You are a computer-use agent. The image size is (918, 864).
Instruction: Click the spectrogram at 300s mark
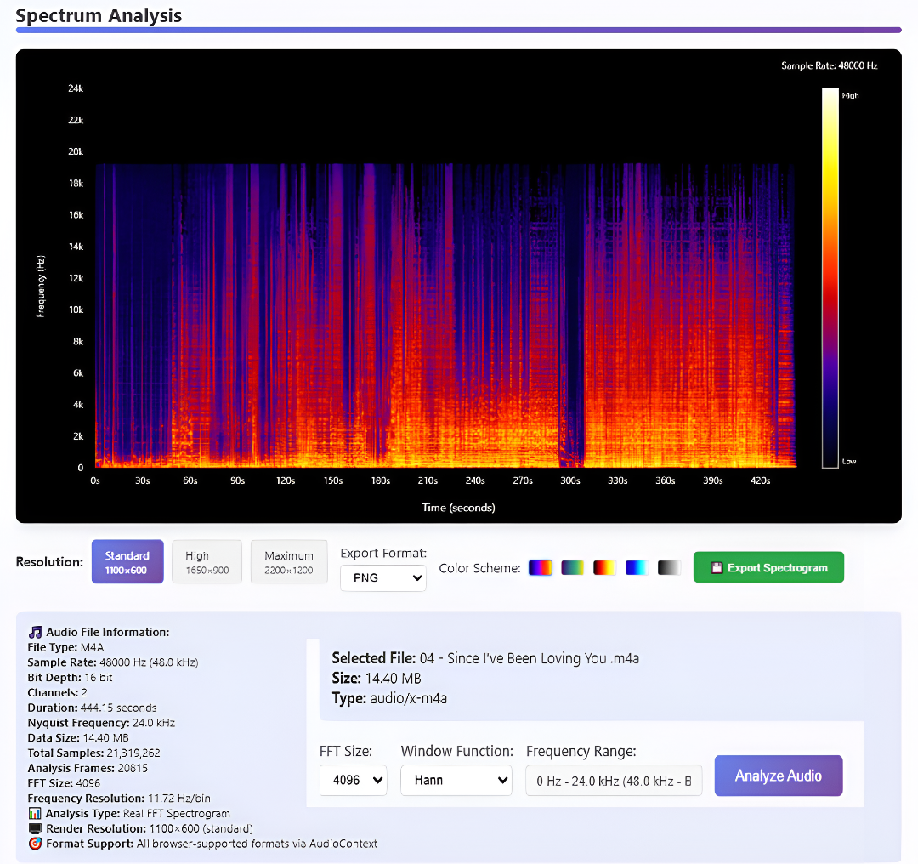(x=569, y=316)
